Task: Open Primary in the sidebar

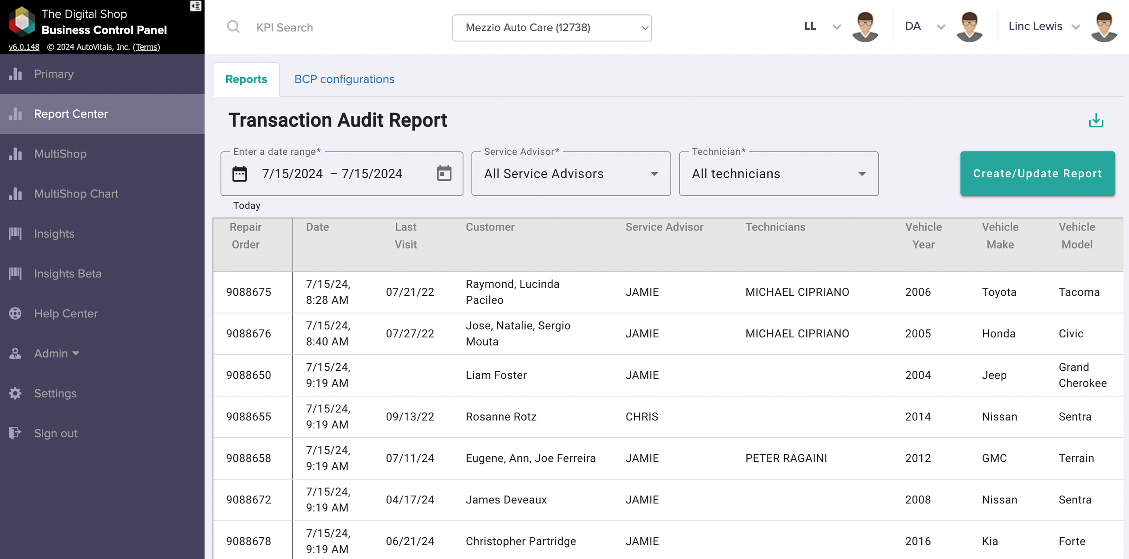Action: (x=102, y=74)
